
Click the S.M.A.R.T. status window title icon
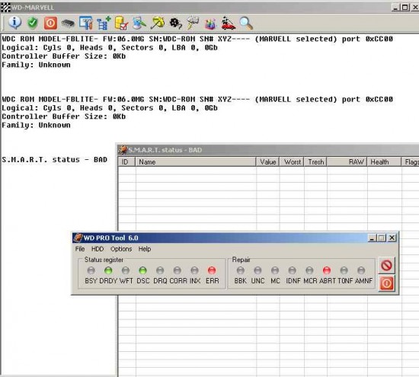pyautogui.click(x=123, y=150)
